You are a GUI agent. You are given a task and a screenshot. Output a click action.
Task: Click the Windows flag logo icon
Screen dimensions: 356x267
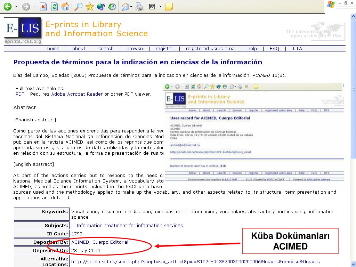(x=331, y=5)
